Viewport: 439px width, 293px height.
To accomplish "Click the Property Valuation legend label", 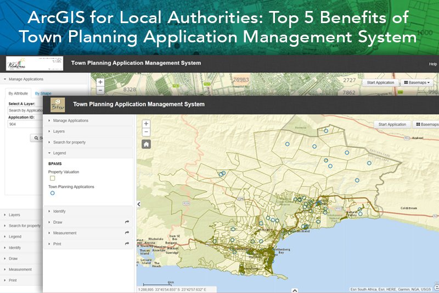I will pyautogui.click(x=64, y=172).
